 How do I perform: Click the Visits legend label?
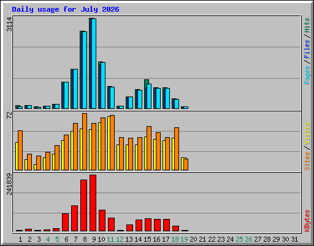307,133
